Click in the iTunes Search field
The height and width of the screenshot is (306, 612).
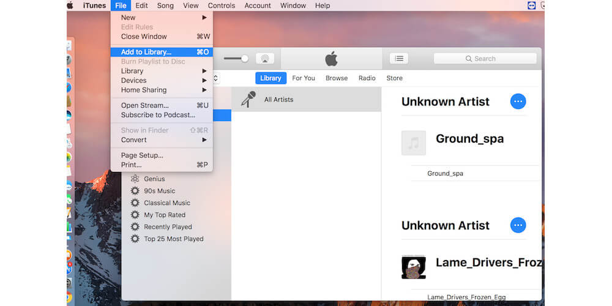pyautogui.click(x=485, y=59)
